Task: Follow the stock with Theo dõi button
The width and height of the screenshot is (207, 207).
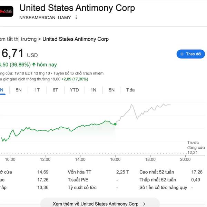Action: (x=191, y=54)
